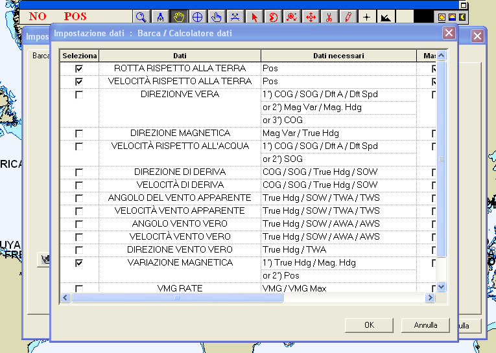
Task: Click the 'Mag Var / True Hdg' cell
Action: click(x=338, y=133)
